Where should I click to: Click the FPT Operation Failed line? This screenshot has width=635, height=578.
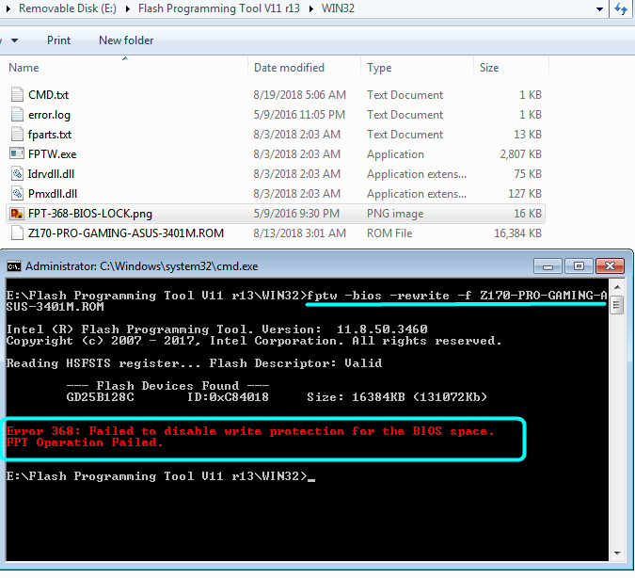tap(85, 442)
